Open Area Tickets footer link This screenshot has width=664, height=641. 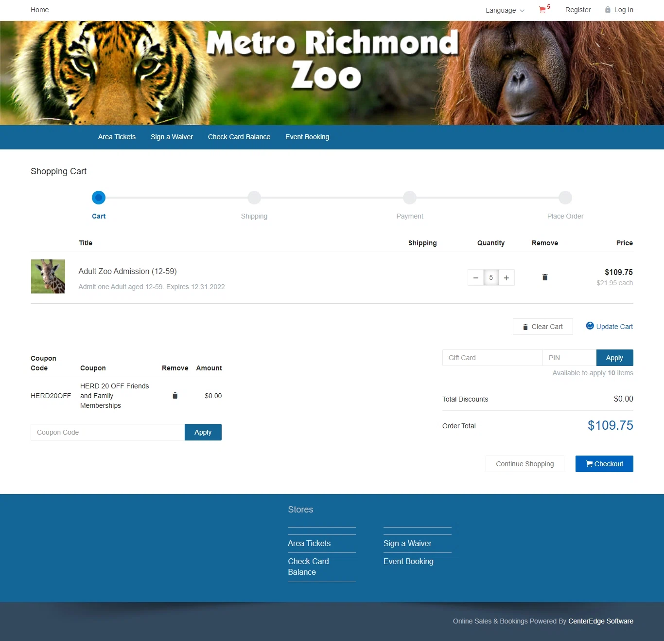point(309,543)
